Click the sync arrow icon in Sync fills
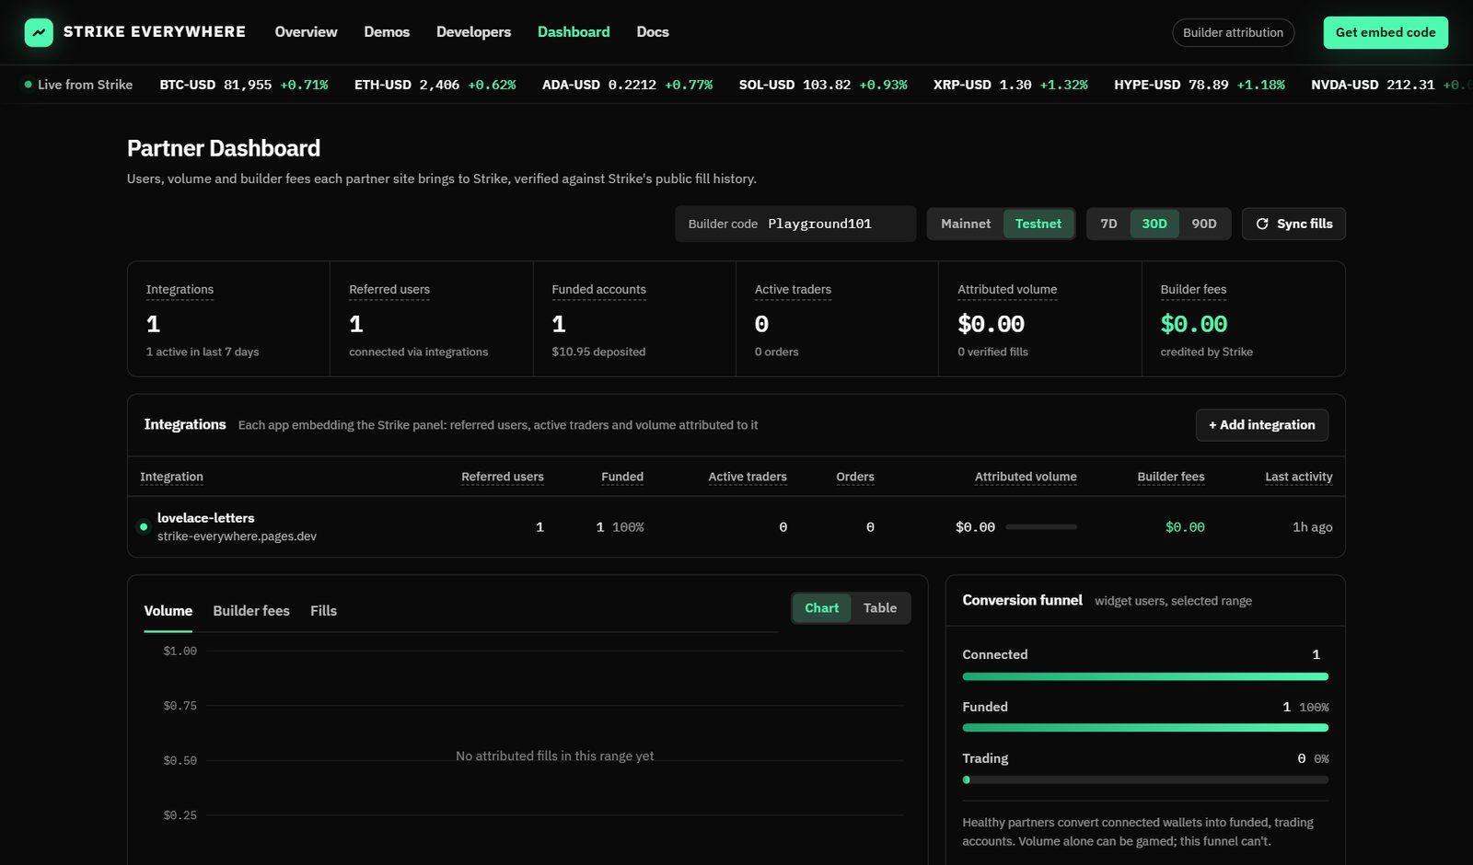The height and width of the screenshot is (865, 1473). point(1262,224)
